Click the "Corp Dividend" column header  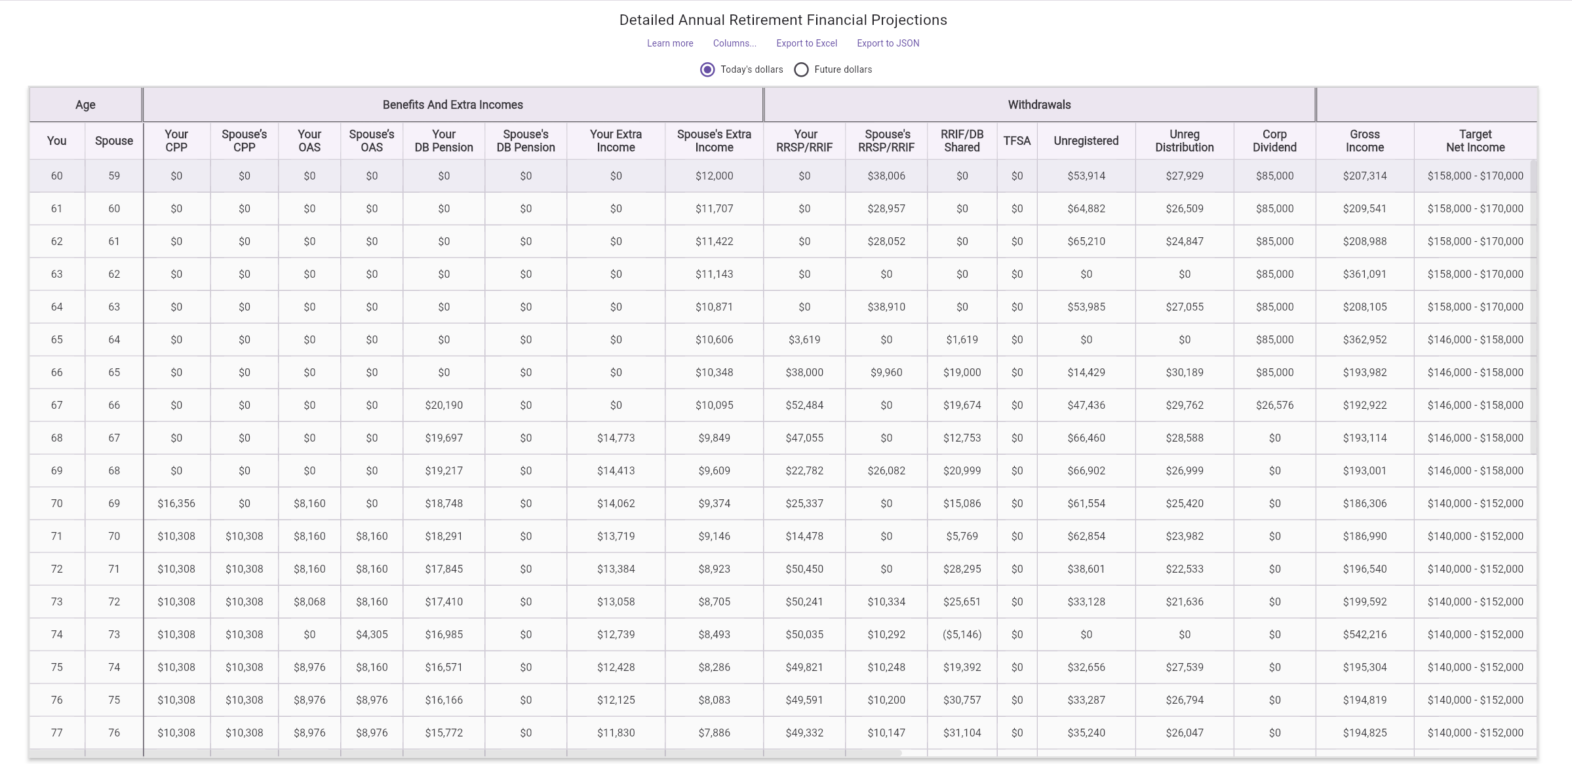[x=1273, y=141]
